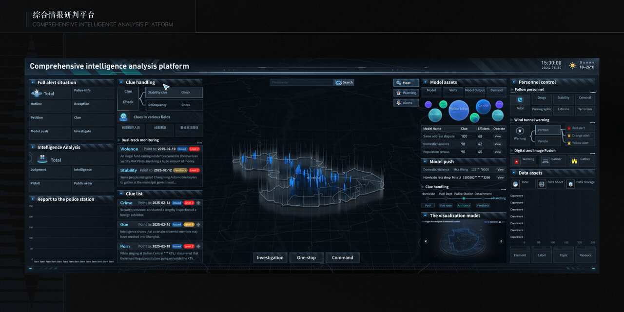View the Population census model

click(x=498, y=152)
